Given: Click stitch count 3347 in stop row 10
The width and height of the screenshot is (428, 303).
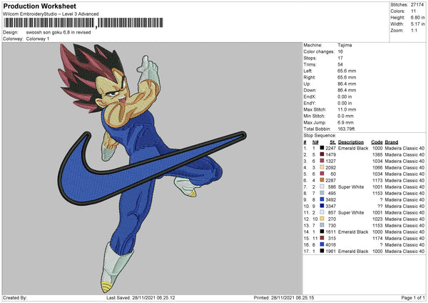Looking at the screenshot, I should pos(330,206).
